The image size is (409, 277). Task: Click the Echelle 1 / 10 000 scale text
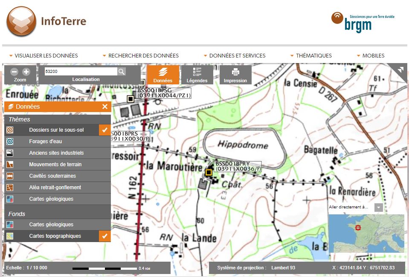[26, 268]
